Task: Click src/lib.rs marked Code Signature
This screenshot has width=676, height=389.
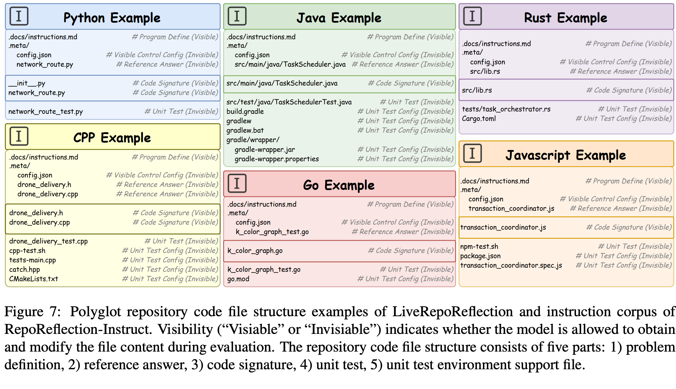Action: tap(477, 90)
